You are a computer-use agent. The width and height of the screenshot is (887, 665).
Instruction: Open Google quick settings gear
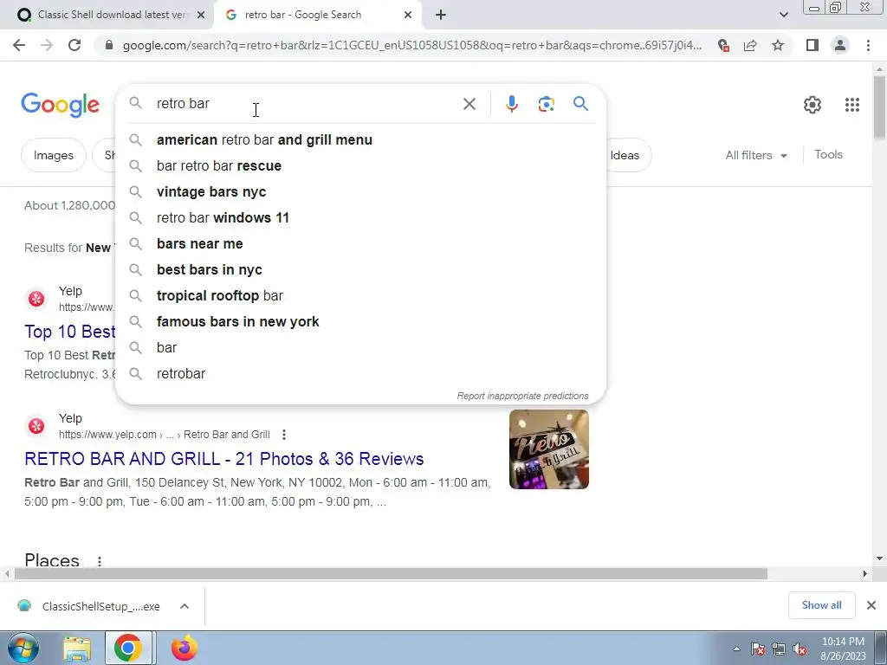coord(813,105)
